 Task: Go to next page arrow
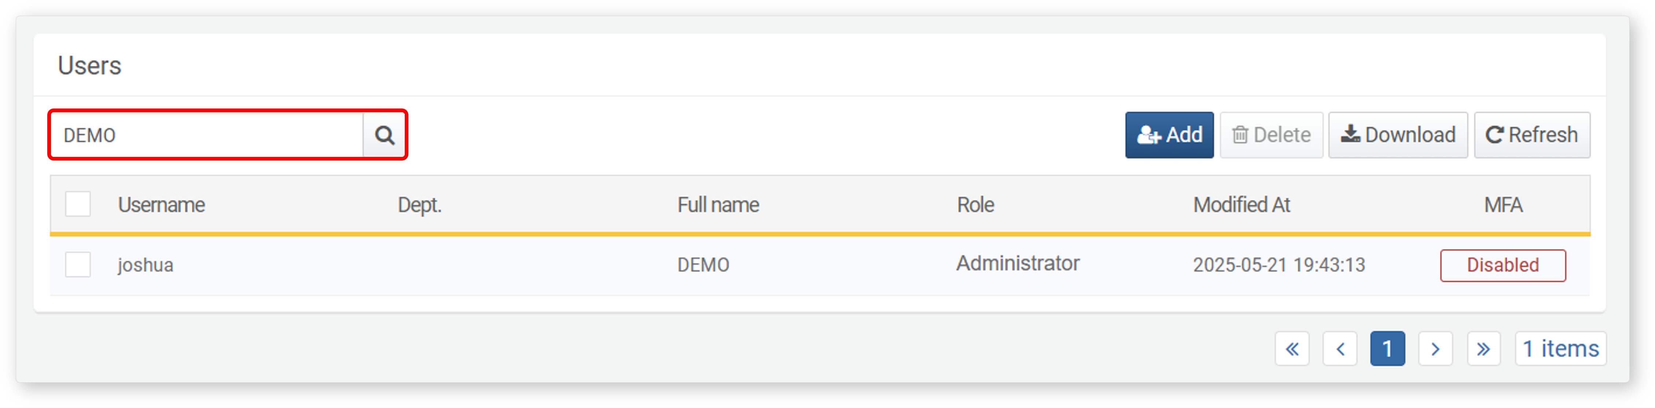pyautogui.click(x=1435, y=349)
